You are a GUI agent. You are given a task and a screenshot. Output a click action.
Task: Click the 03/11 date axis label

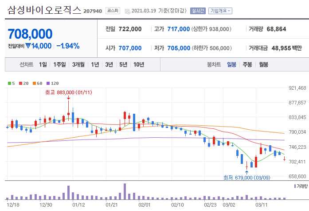click(262, 205)
